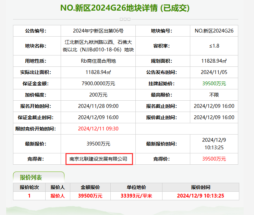Click 报名截止时间 value 2024/12/09 16:00
This screenshot has width=254, height=215.
214,106
